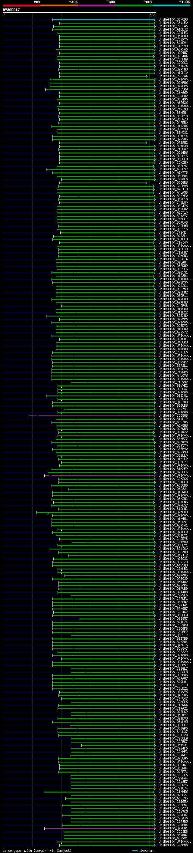Open hit UniRef100_C5JRZ4
193x853 pixels.
tap(173, 66)
